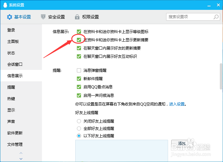The height and width of the screenshot is (162, 223).
Task: Click the magnifier search icon
Action: tap(216, 17)
